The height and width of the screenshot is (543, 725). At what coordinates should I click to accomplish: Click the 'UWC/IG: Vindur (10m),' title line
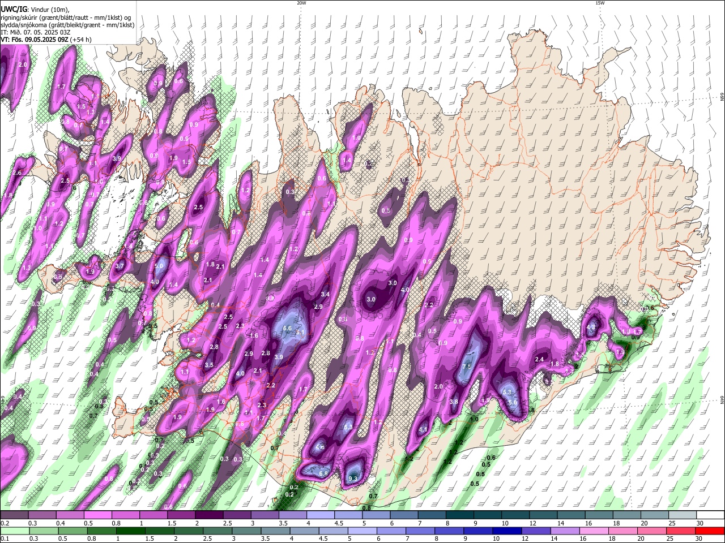click(35, 8)
